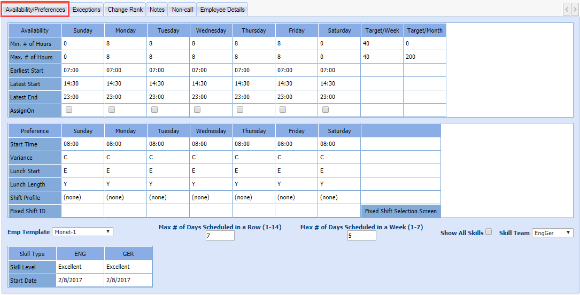
Task: Click the GER Skill Level cell
Action: 128,267
